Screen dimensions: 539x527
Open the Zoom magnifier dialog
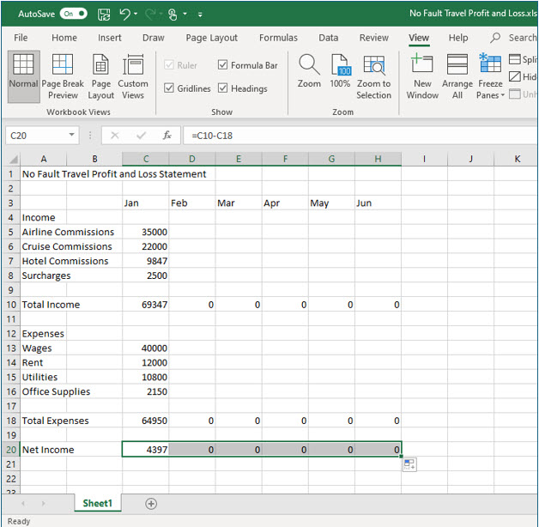tap(309, 71)
